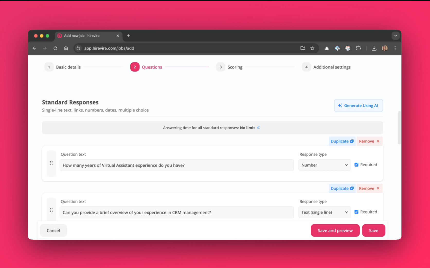Click Generate Using AI button
This screenshot has height=268, width=430.
coord(358,106)
